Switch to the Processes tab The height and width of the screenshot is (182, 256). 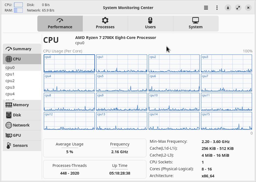click(x=105, y=23)
